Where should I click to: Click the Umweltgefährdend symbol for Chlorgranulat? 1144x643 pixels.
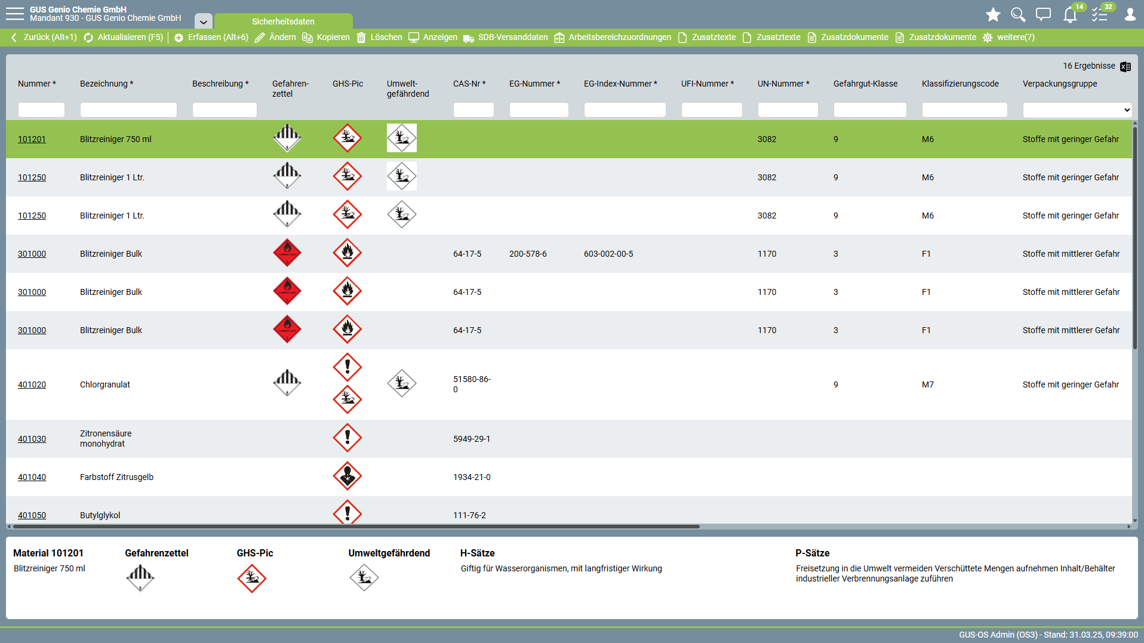pos(402,384)
